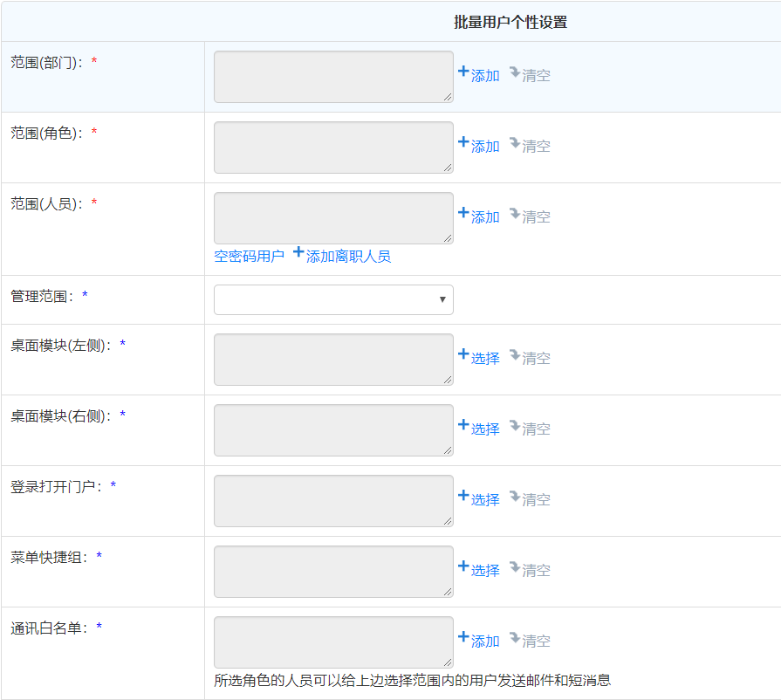Click 添加 link for 通讯白名单
The width and height of the screenshot is (781, 700).
485,642
